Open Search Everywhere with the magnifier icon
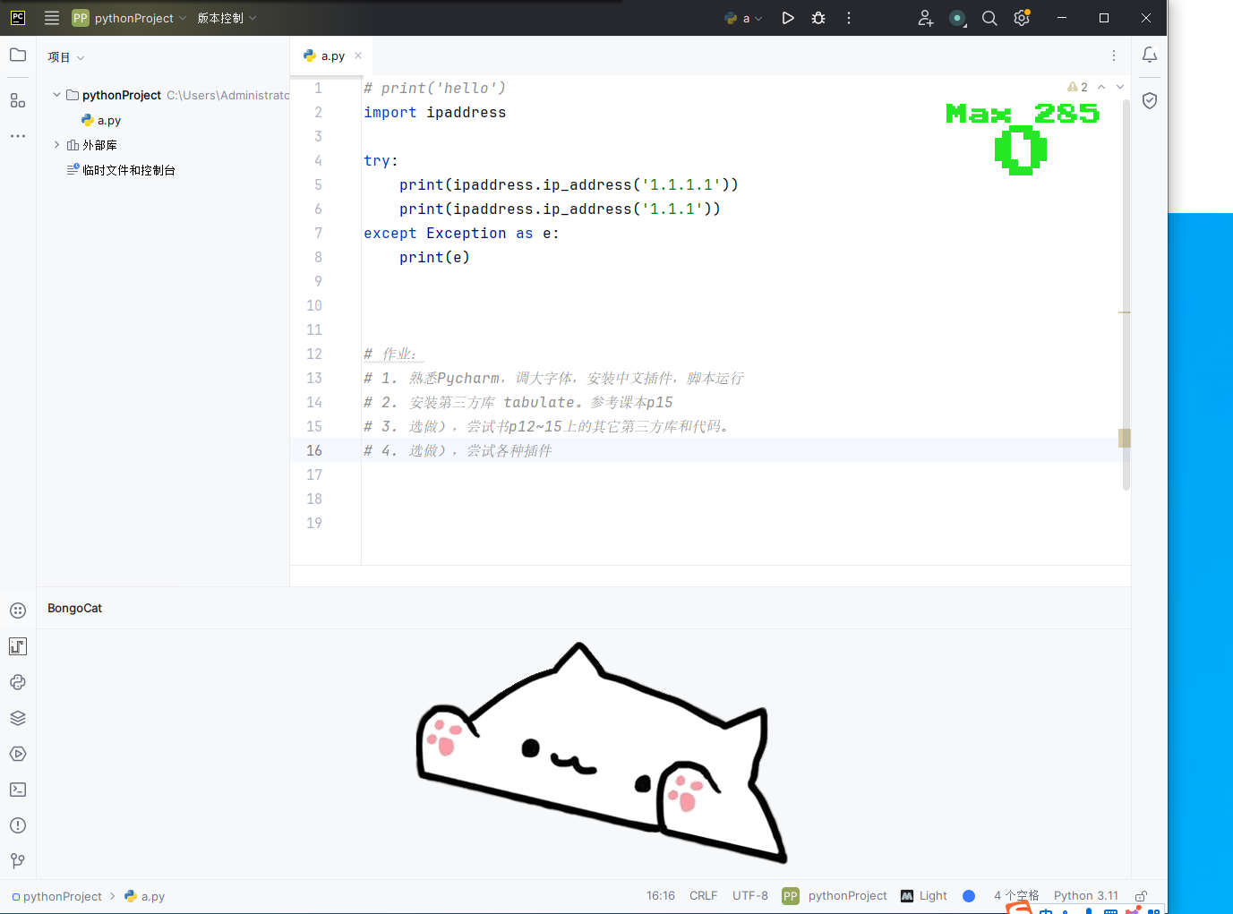The width and height of the screenshot is (1233, 914). pyautogui.click(x=989, y=18)
